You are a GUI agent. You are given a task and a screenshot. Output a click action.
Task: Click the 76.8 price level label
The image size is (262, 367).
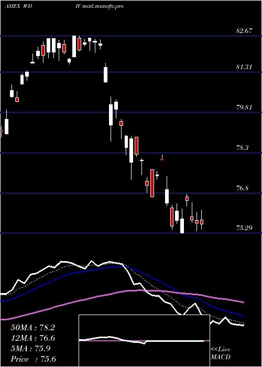(x=244, y=188)
